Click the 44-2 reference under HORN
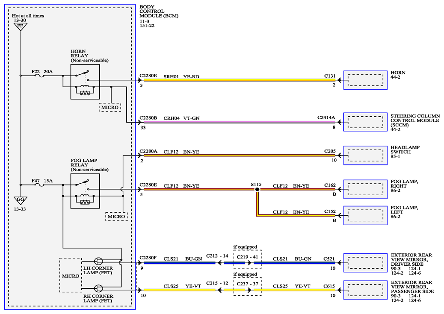Image resolution: width=444 pixels, height=314 pixels. click(395, 77)
